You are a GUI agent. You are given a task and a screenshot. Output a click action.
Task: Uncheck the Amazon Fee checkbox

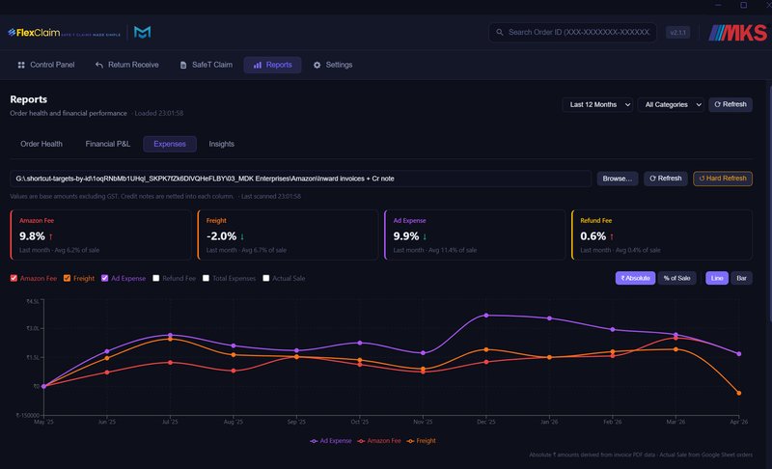click(x=14, y=278)
